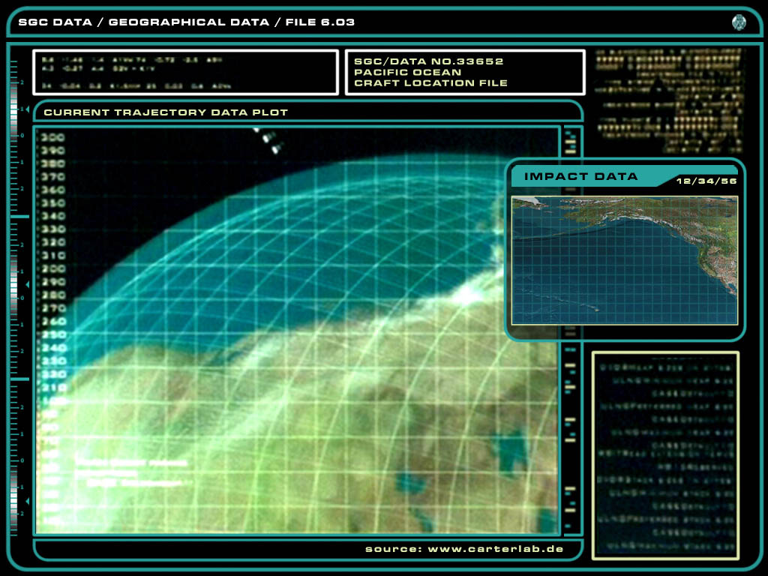The height and width of the screenshot is (576, 768).
Task: Click the topmost pointer arrow on the left gauge
Action: click(28, 109)
